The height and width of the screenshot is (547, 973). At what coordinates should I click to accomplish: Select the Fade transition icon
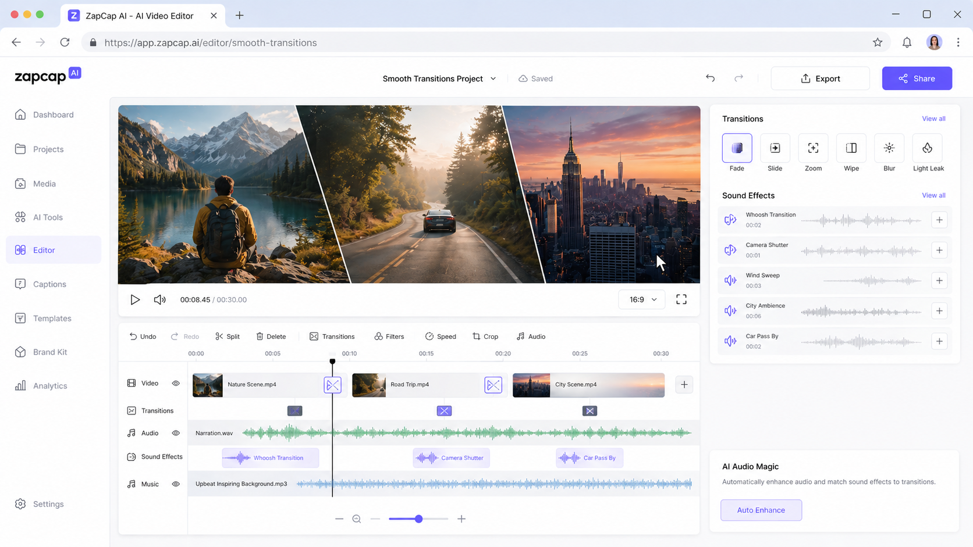[737, 148]
